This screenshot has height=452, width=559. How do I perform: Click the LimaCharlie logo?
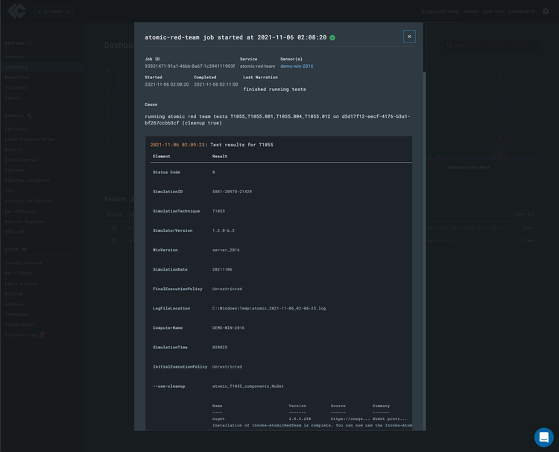(x=17, y=11)
